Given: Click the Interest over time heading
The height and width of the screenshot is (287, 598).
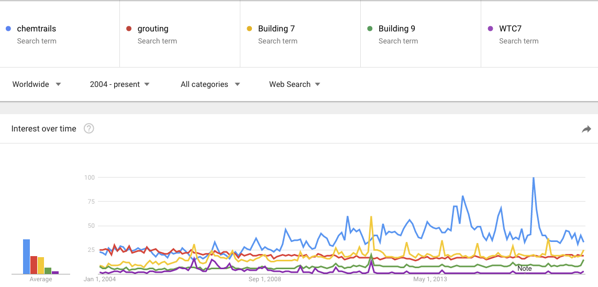Looking at the screenshot, I should pos(44,129).
